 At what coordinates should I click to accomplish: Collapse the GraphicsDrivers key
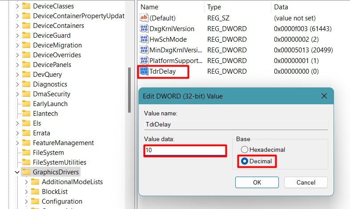click(17, 172)
